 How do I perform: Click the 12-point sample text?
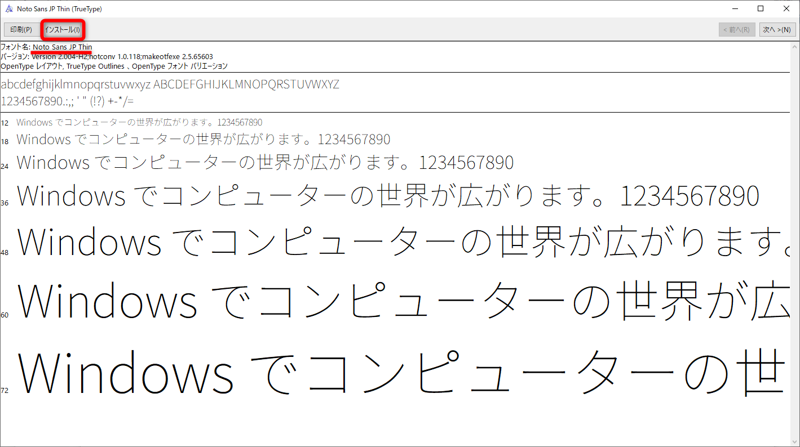click(138, 122)
